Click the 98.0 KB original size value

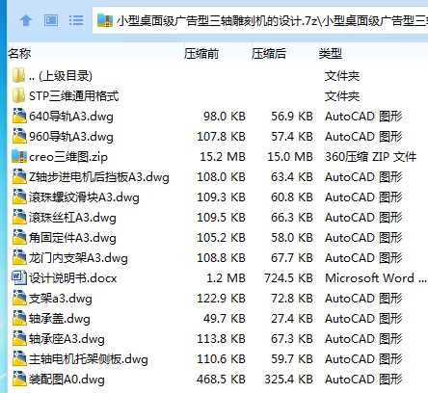(x=225, y=117)
